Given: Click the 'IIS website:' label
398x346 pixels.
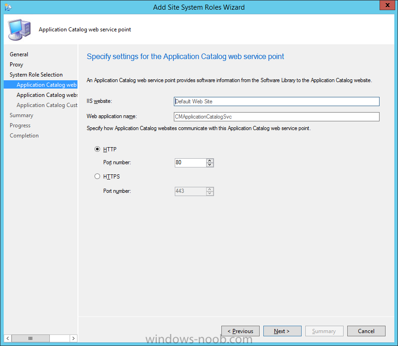Looking at the screenshot, I should pyautogui.click(x=99, y=101).
